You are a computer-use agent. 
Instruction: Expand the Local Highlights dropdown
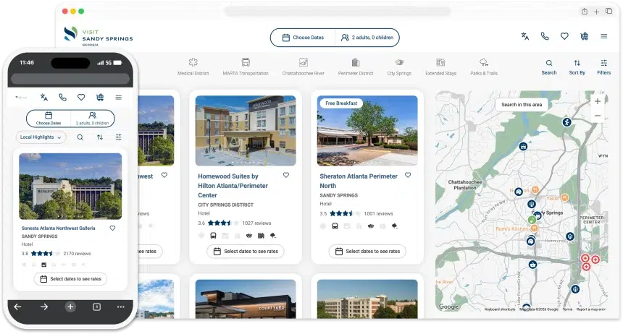click(x=41, y=137)
